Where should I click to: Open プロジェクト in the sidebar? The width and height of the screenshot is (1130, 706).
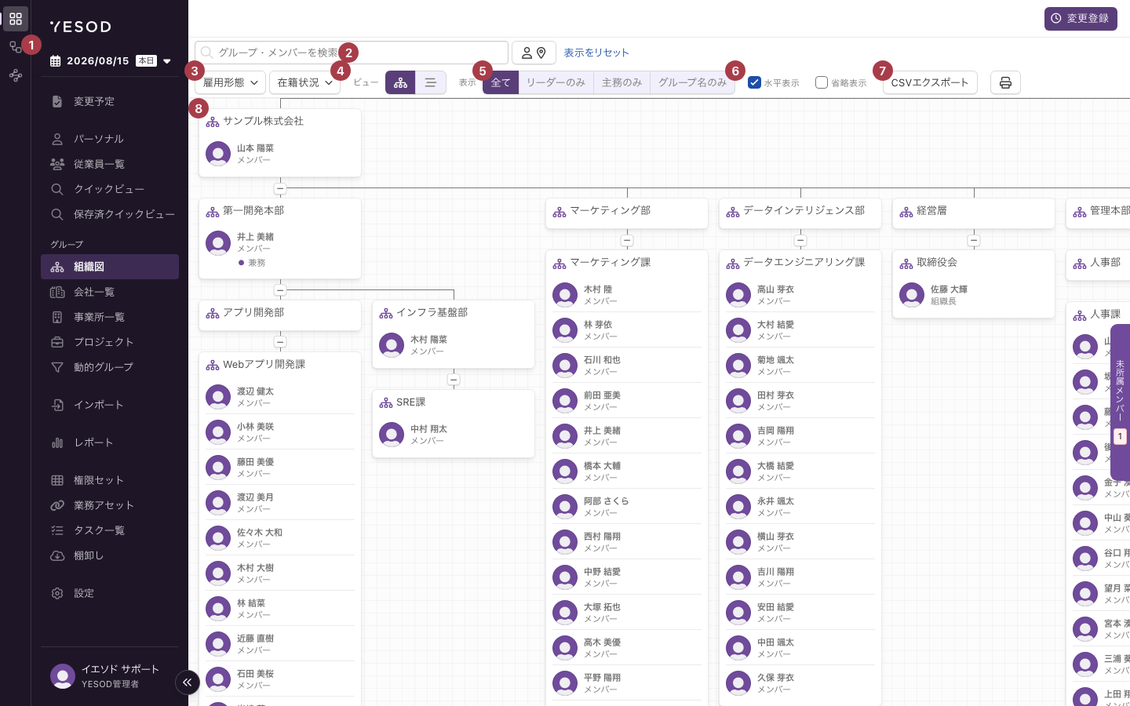pyautogui.click(x=110, y=342)
